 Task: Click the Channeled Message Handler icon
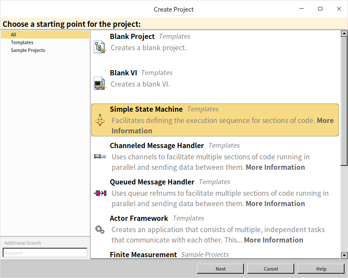pos(100,156)
